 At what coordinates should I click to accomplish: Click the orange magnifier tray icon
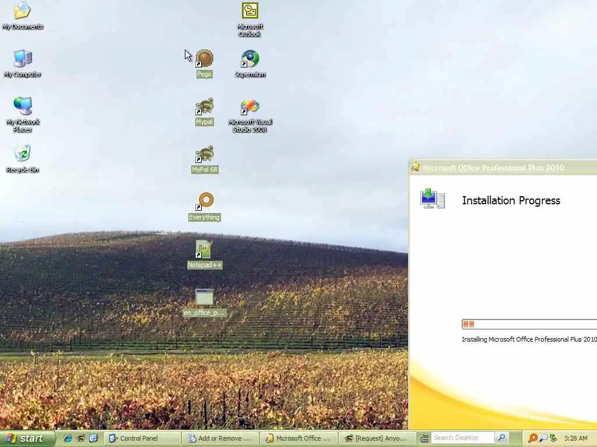[533, 438]
